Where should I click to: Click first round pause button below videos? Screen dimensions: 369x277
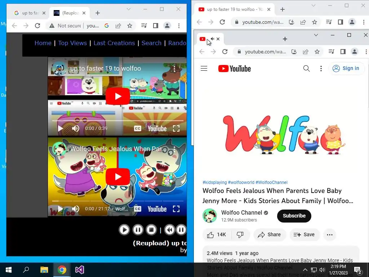tap(138, 230)
